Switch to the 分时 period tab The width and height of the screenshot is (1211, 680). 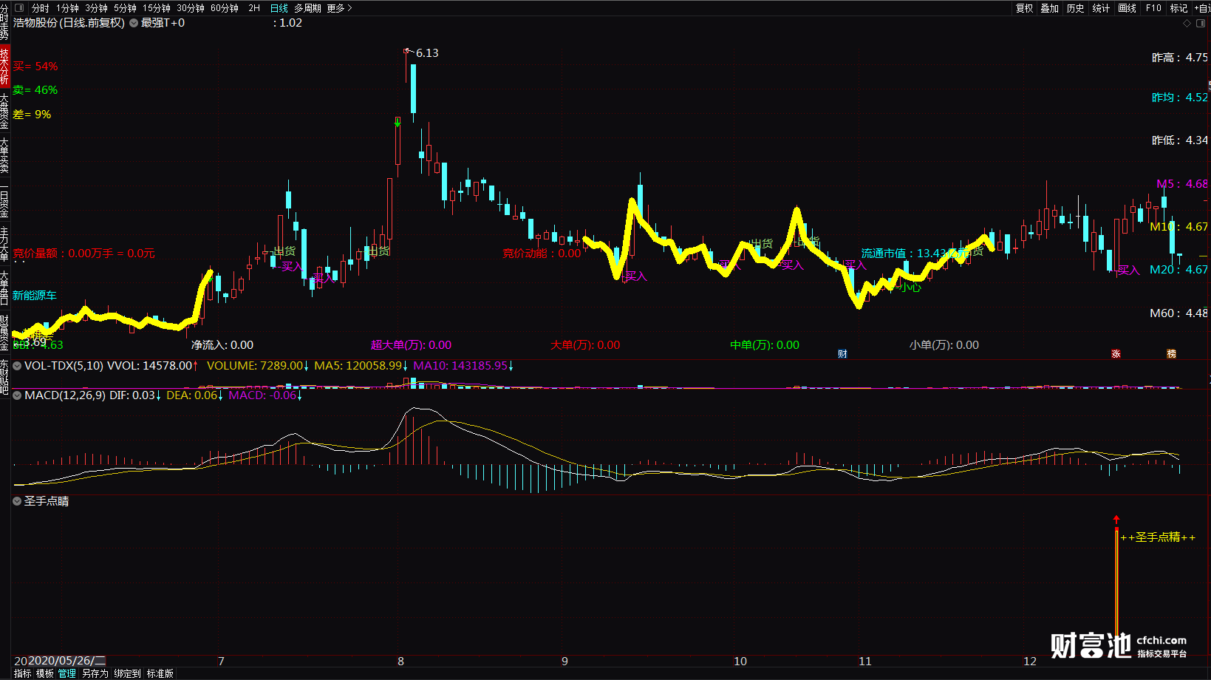point(40,8)
